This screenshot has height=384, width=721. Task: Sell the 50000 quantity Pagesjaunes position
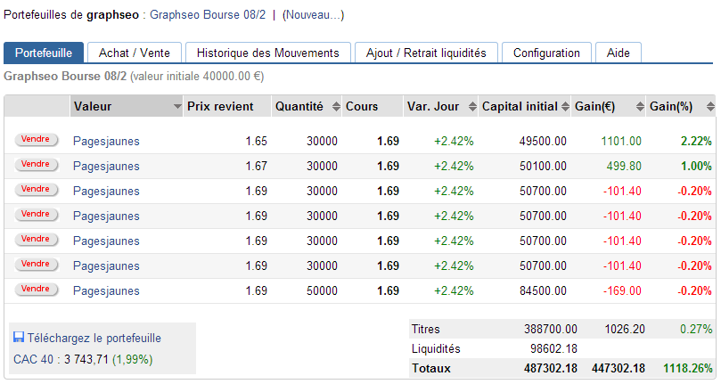tap(36, 290)
